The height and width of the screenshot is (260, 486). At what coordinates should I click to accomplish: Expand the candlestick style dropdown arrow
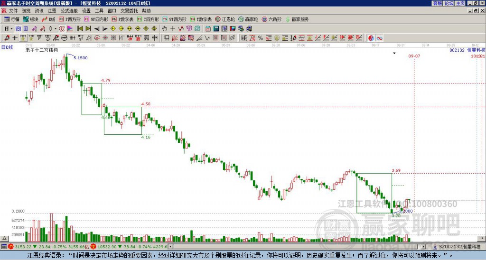click(x=56, y=28)
